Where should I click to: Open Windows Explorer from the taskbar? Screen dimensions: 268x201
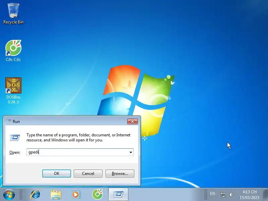[x=56, y=195]
